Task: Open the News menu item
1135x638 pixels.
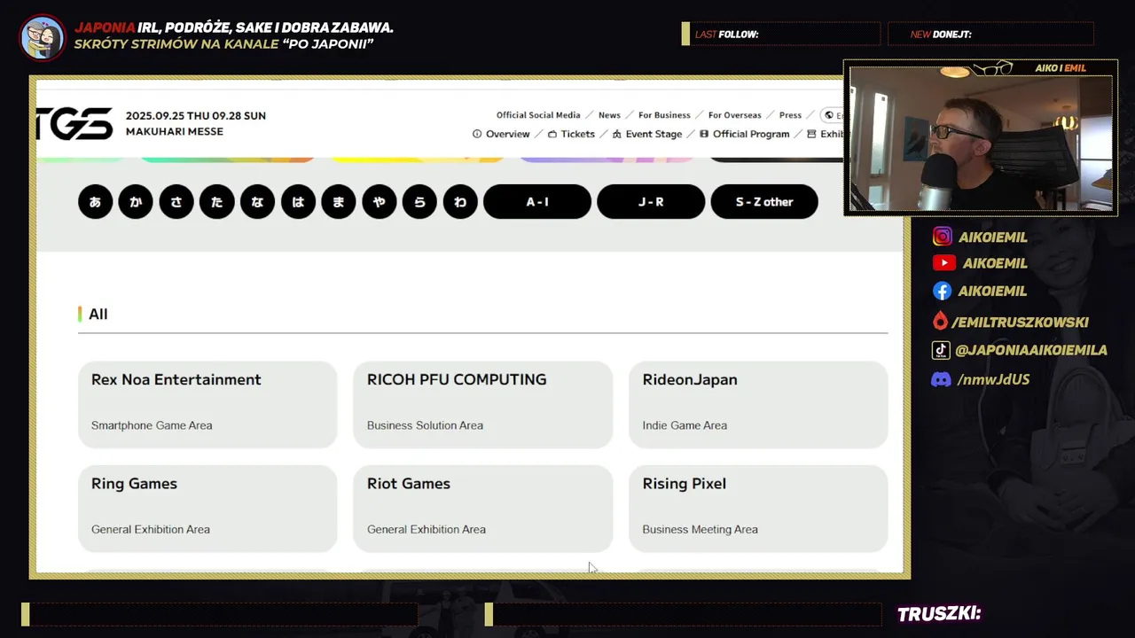Action: coord(609,115)
